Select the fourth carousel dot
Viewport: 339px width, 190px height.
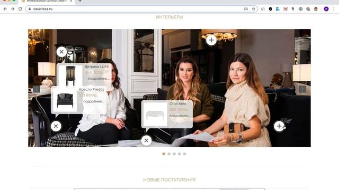(x=179, y=154)
